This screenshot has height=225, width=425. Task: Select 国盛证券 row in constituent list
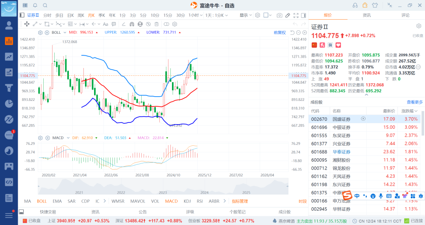[341, 119]
